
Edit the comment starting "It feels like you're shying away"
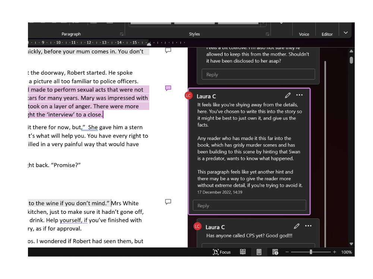[x=288, y=95]
